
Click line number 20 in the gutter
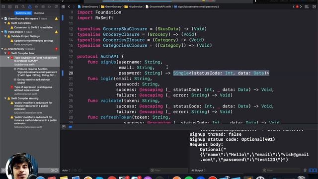point(71,73)
